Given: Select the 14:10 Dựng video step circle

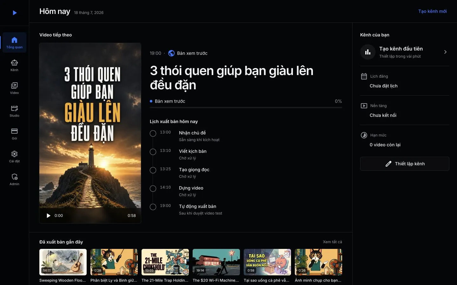Looking at the screenshot, I should [153, 189].
